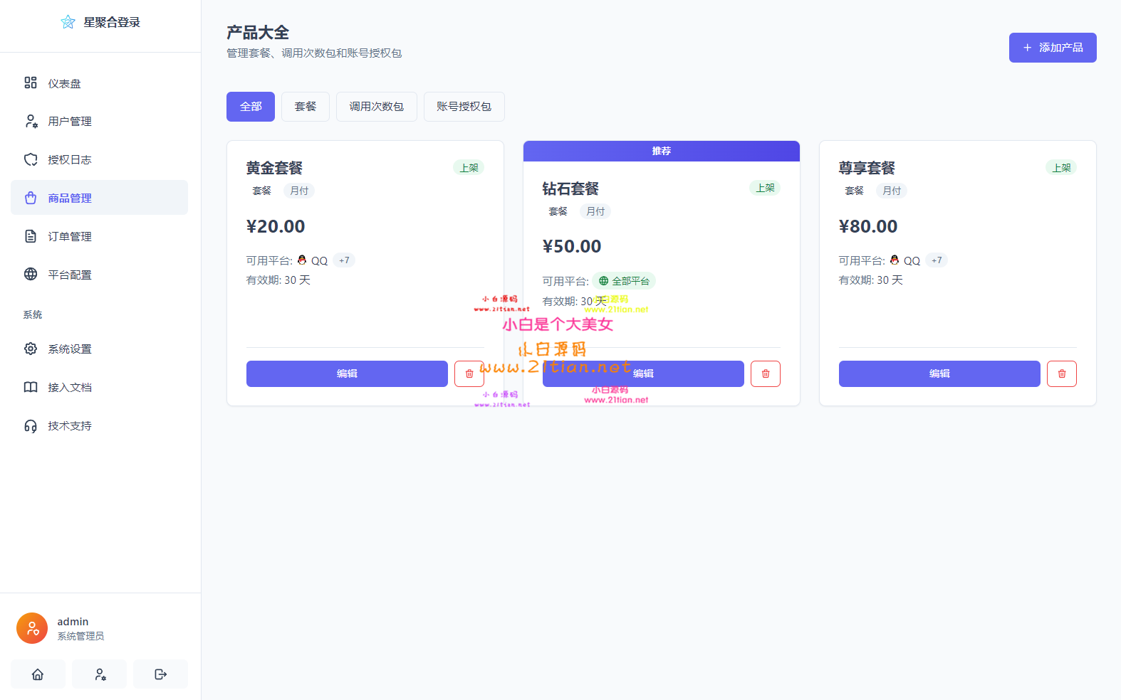The image size is (1121, 700).
Task: Edit the 黄金套餐 product
Action: point(347,373)
